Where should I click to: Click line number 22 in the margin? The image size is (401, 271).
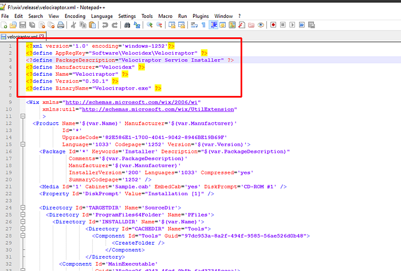tap(9, 193)
